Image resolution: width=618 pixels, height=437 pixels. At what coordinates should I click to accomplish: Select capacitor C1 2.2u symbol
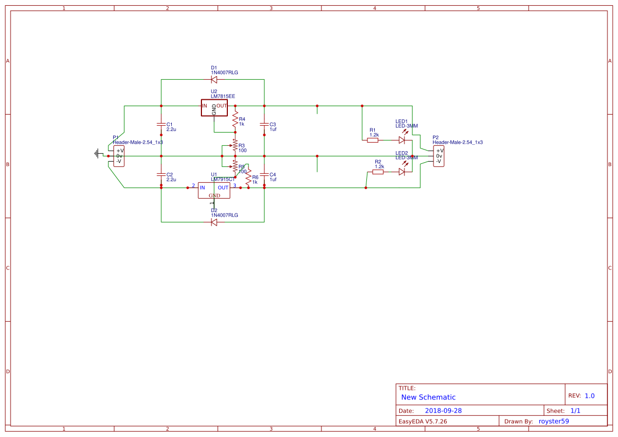pos(161,125)
